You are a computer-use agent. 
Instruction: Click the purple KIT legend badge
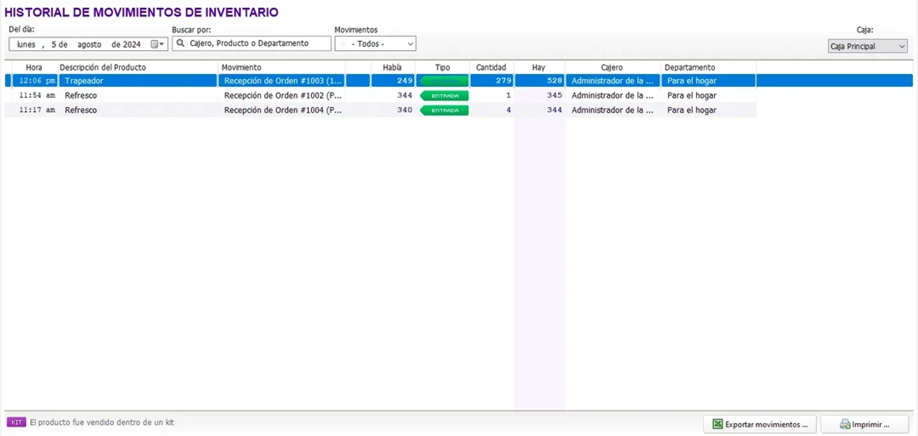click(17, 422)
